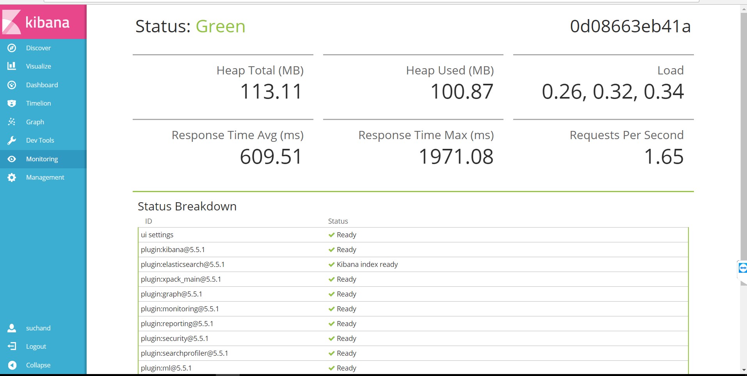The image size is (747, 376).
Task: Click the Green status text
Action: [x=221, y=26]
